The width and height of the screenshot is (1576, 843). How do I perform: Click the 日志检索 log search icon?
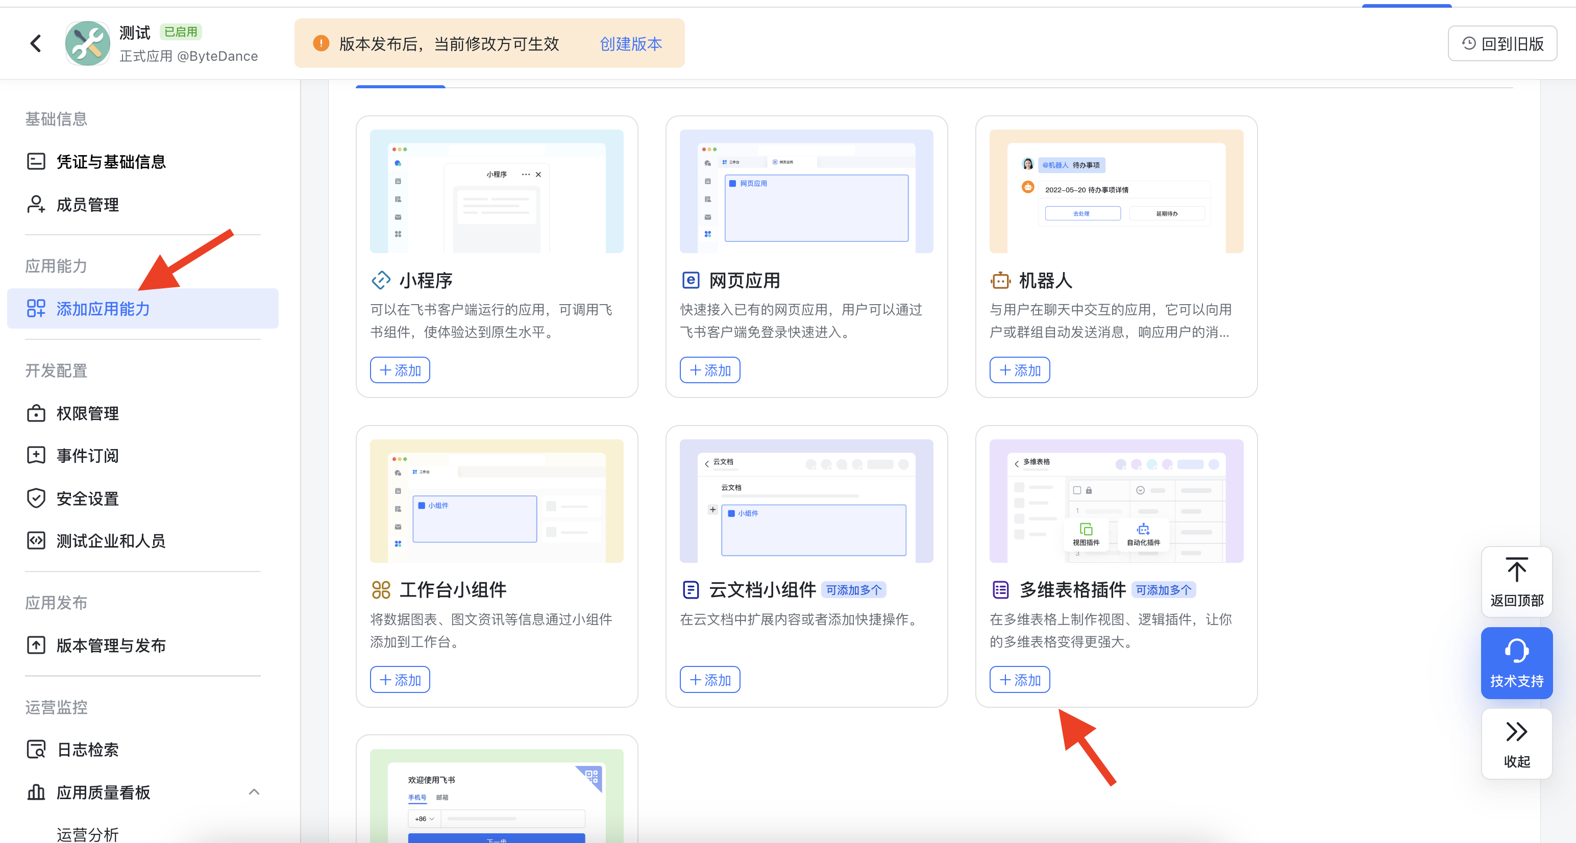36,750
